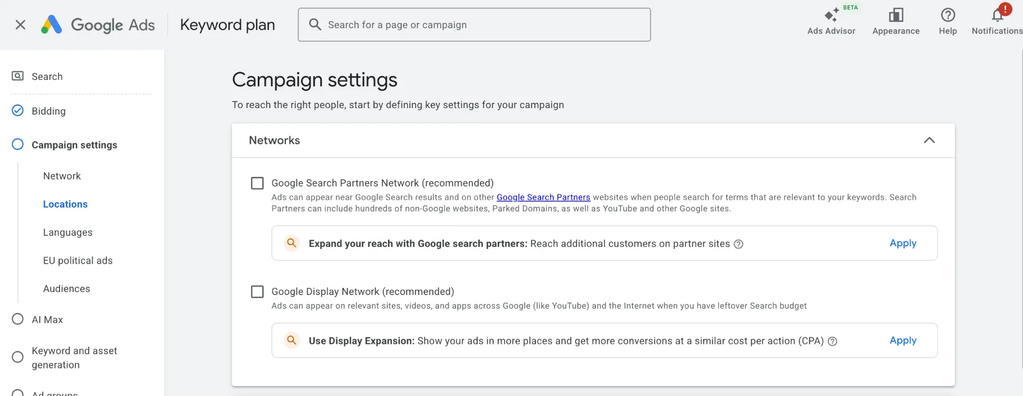This screenshot has width=1023, height=396.
Task: Open Ads Advisor beta sparkle icon
Action: 831,15
